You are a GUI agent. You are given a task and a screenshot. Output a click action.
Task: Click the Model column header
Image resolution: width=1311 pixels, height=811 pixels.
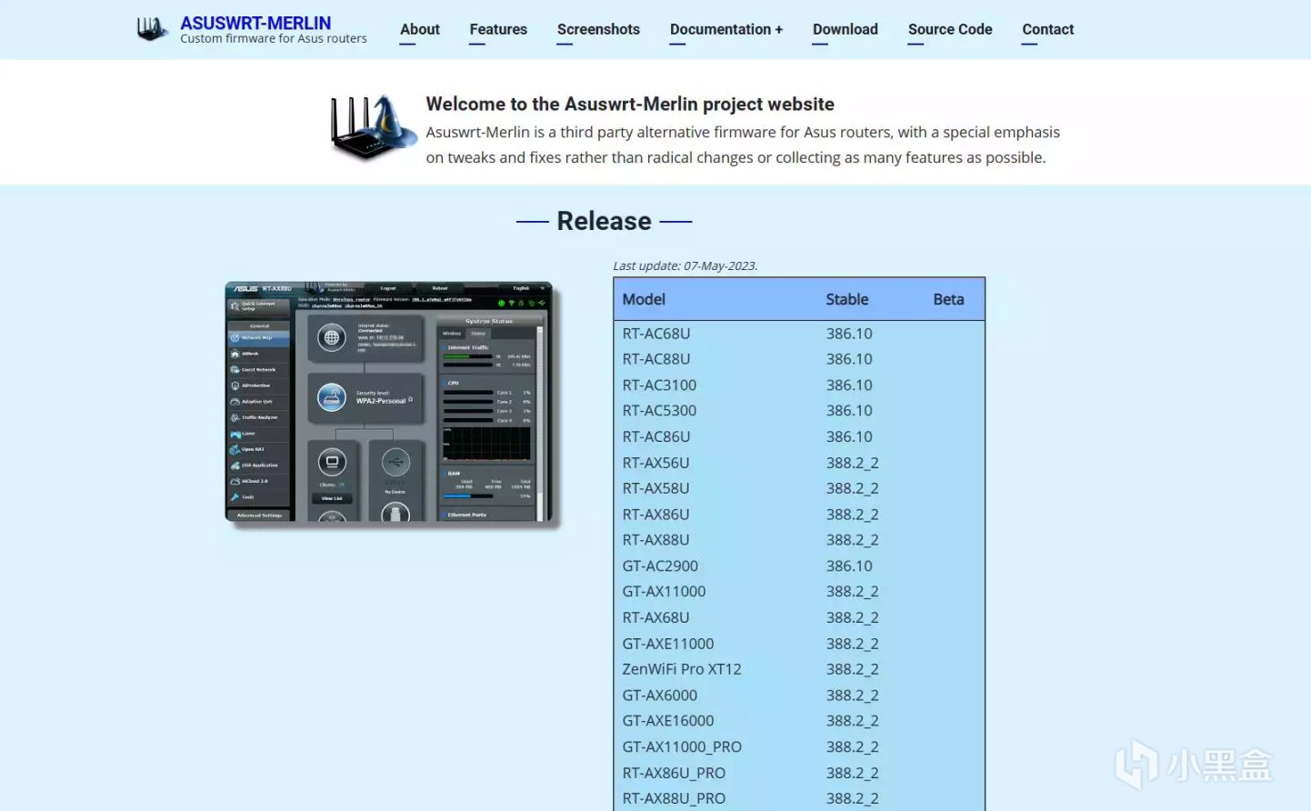644,299
